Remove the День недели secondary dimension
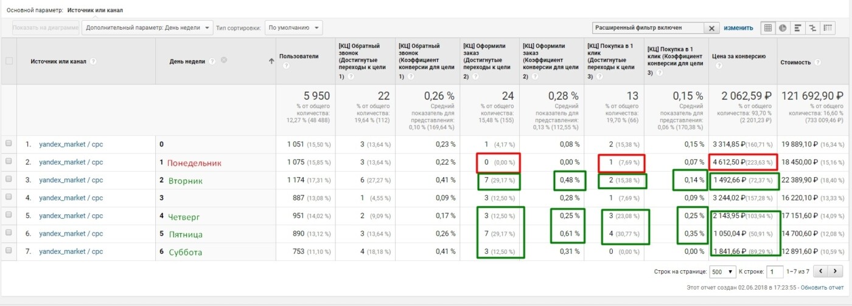852x306 pixels. click(224, 60)
